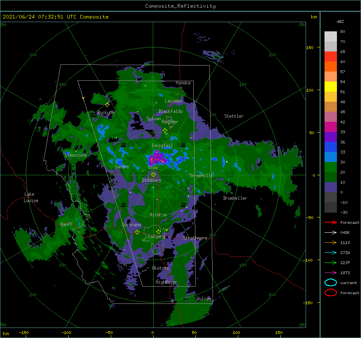Click the Stettler city label
361x338 pixels.
[234, 116]
